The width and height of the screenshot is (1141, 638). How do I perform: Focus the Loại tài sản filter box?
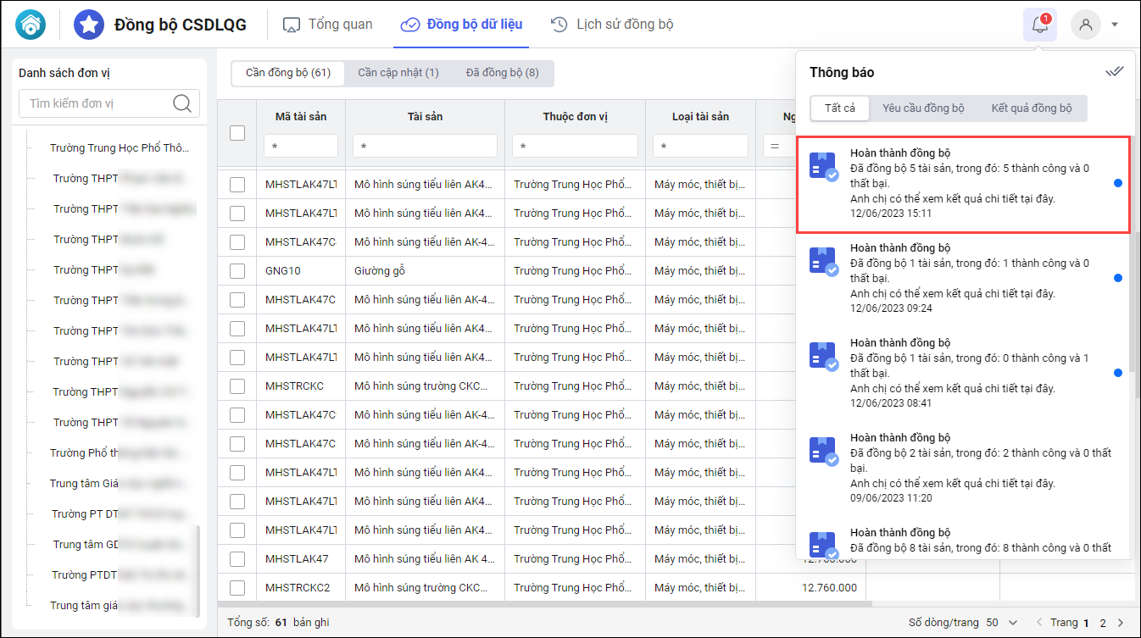point(700,146)
